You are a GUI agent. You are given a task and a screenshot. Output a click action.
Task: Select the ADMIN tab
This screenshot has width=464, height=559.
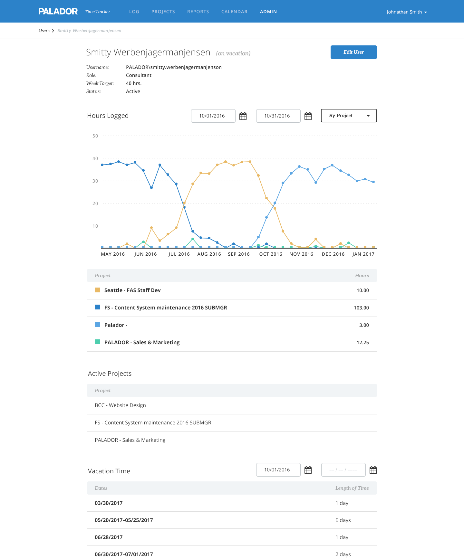point(268,12)
